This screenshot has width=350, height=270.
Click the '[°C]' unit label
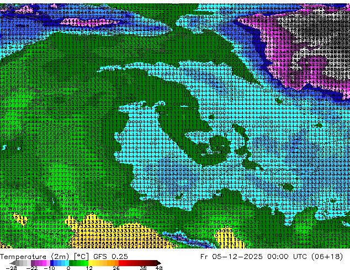(81, 257)
